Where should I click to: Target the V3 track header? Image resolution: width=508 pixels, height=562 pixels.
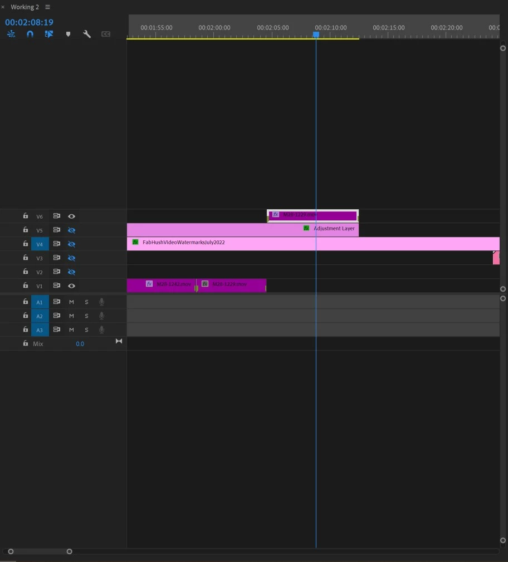coord(40,258)
